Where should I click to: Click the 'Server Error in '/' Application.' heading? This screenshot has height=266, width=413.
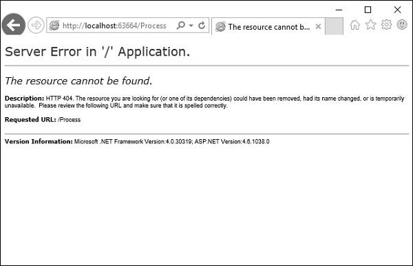click(98, 52)
